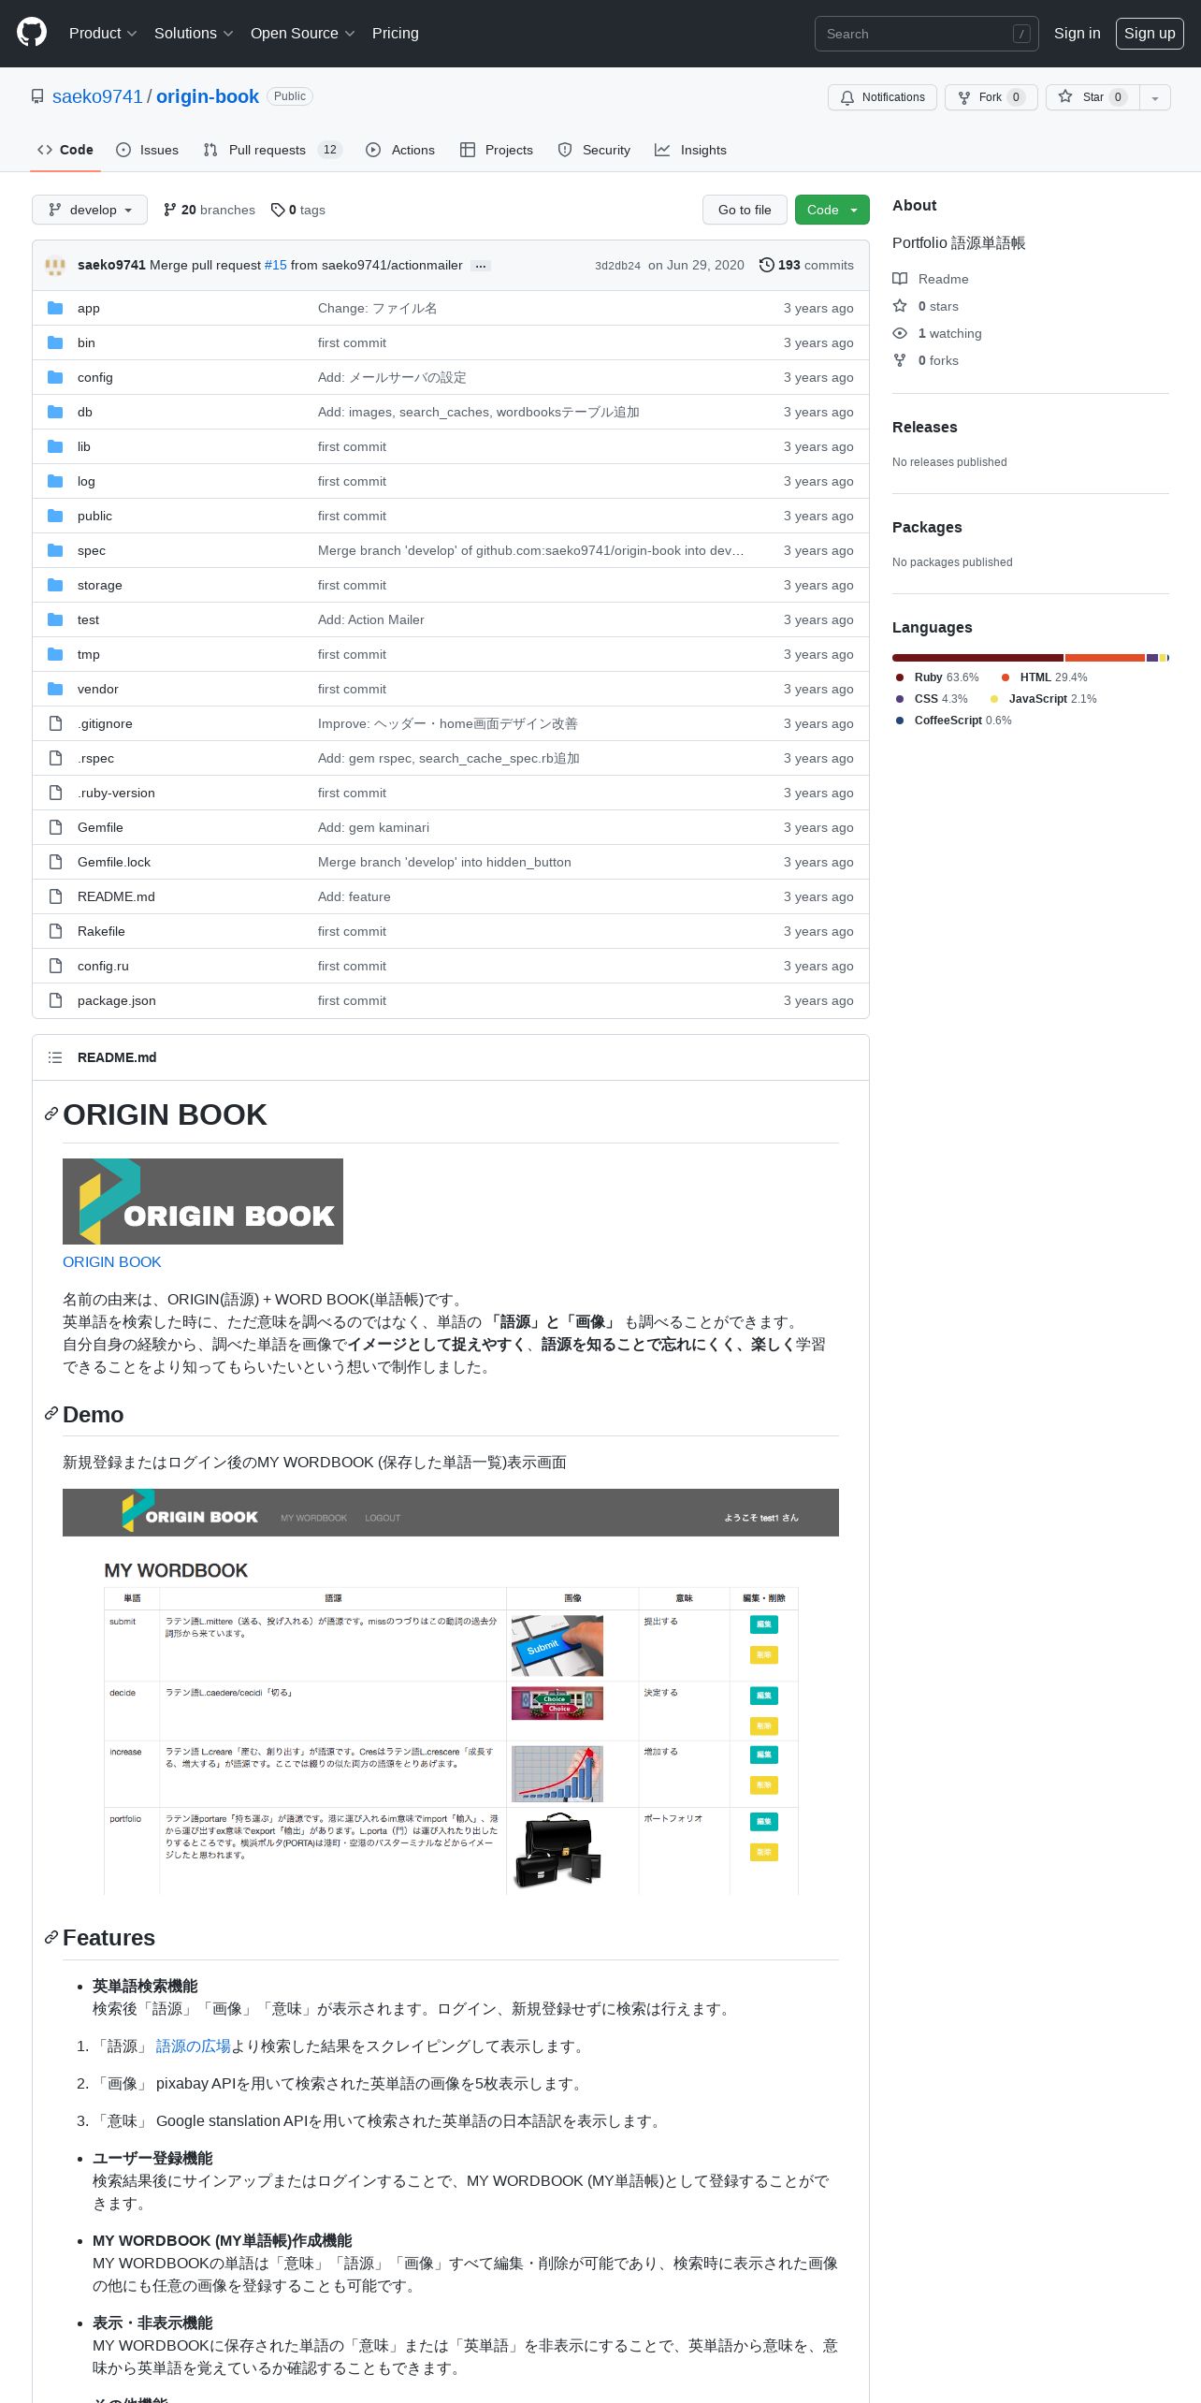Expand commit message ellipsis button
Viewport: 1201px width, 2403px height.
click(x=481, y=266)
